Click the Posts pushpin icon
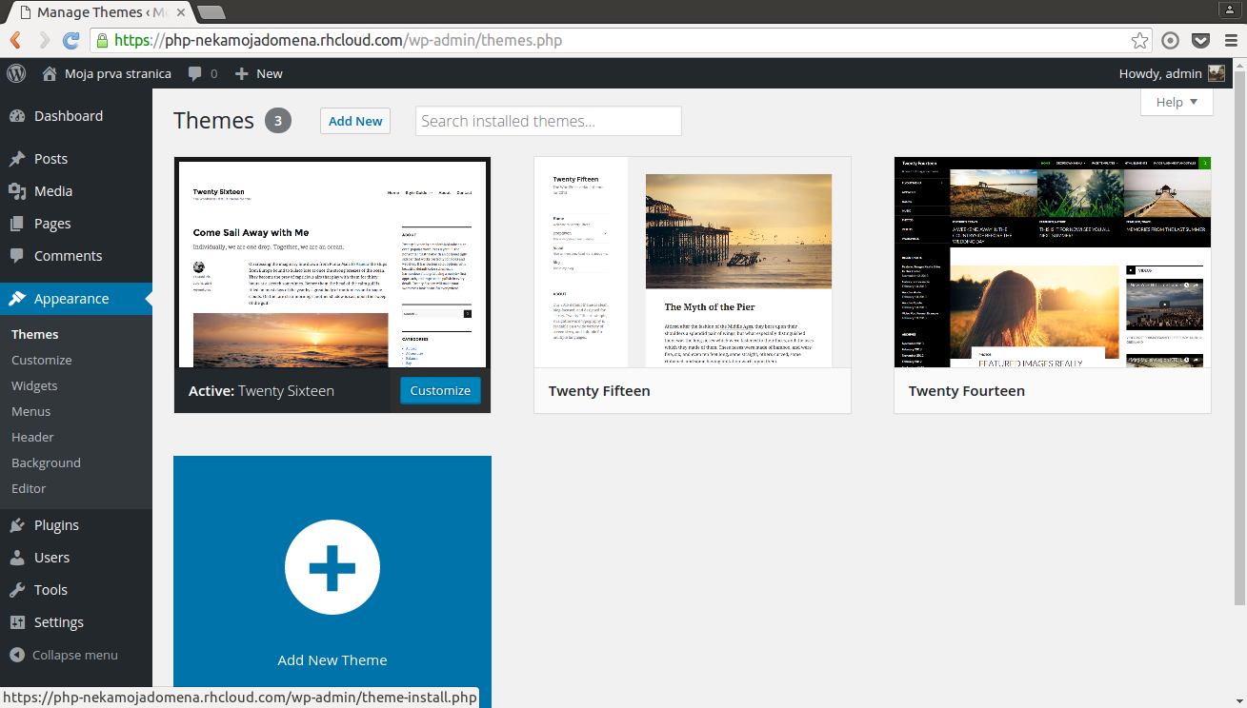 coord(17,159)
